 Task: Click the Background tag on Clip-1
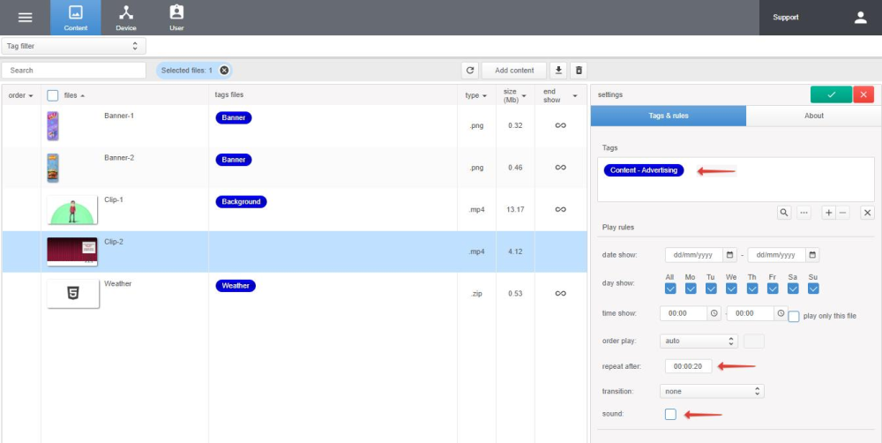(x=241, y=201)
